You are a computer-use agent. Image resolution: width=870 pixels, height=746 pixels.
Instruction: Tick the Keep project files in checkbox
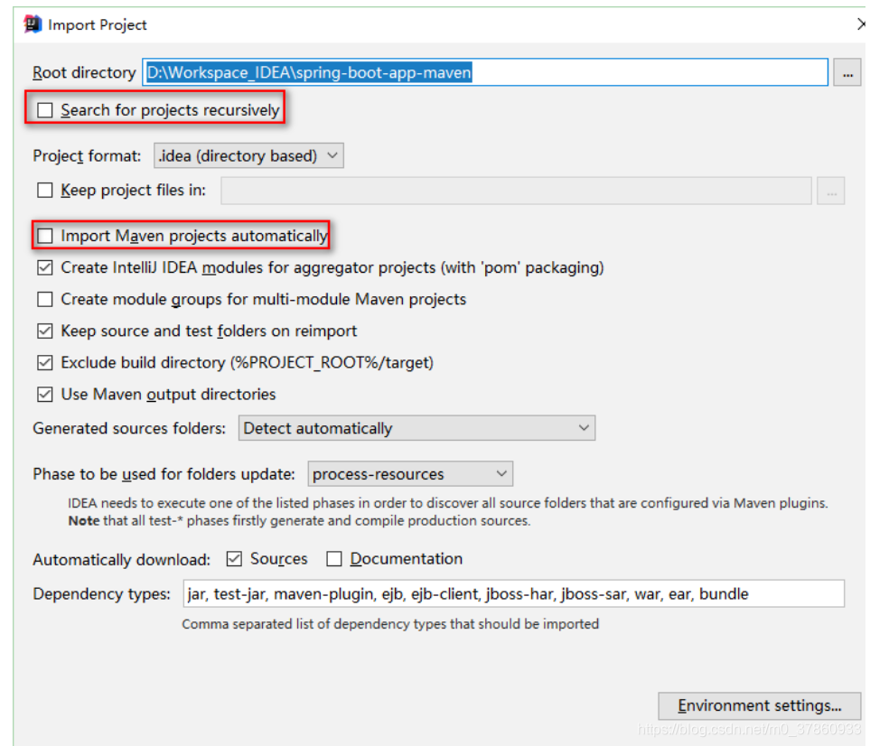(x=45, y=191)
